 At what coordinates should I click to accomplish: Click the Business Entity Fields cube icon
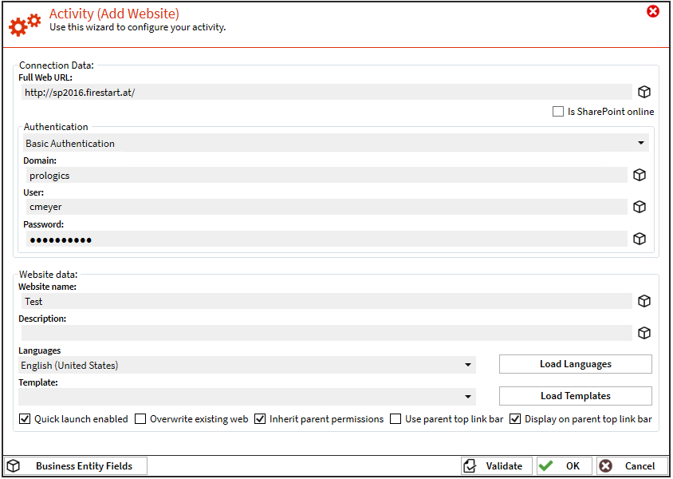[x=14, y=465]
